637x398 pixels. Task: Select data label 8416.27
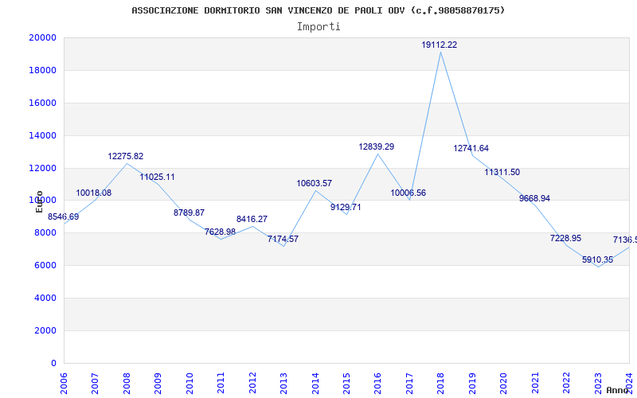(252, 220)
